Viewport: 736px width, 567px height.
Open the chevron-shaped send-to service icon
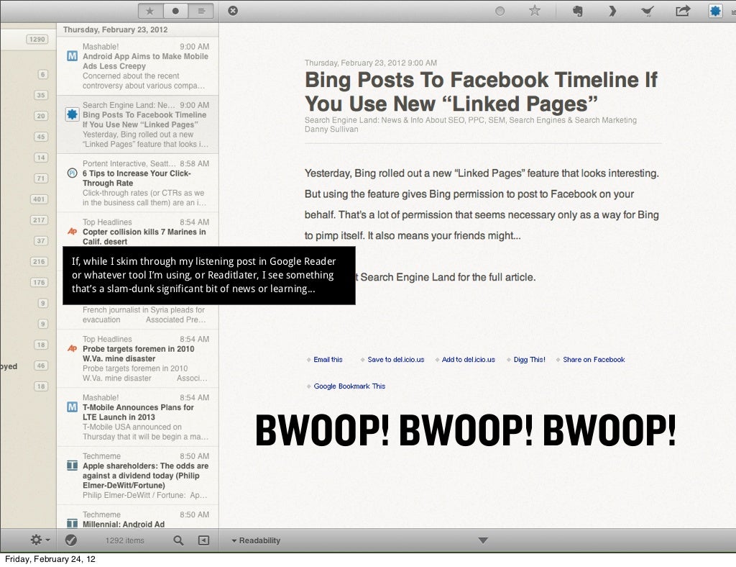point(612,11)
